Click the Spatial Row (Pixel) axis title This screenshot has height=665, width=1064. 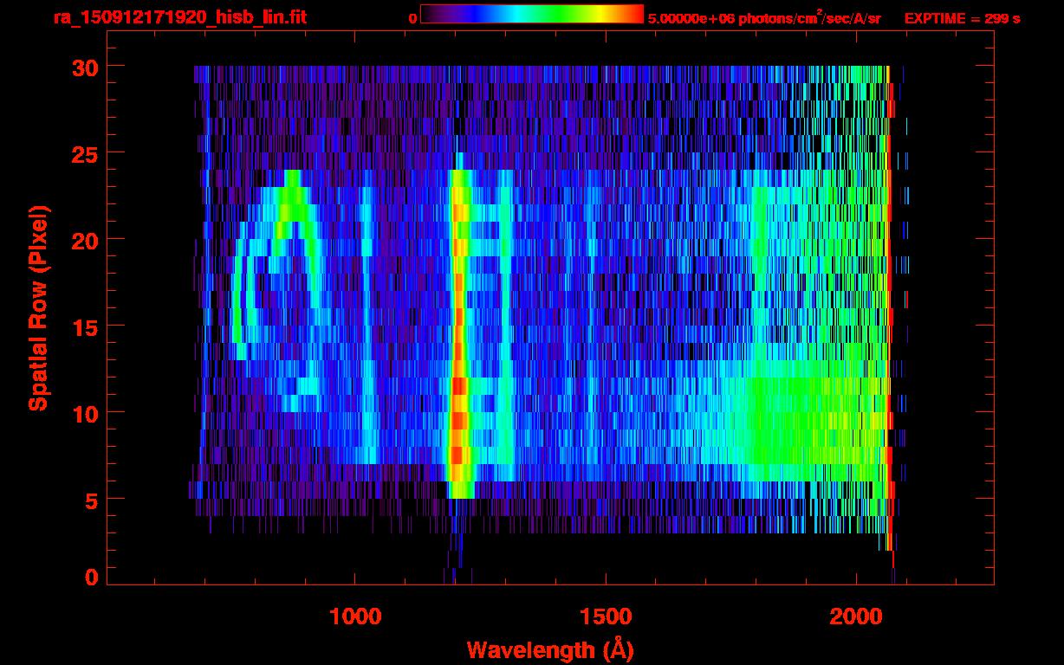[38, 307]
